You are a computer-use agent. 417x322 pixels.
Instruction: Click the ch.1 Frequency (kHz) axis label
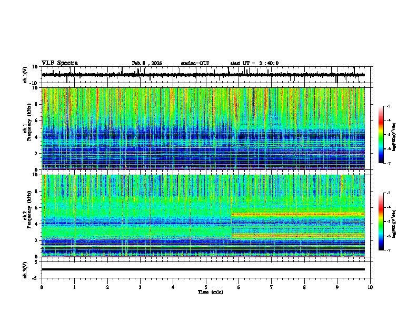pyautogui.click(x=27, y=122)
